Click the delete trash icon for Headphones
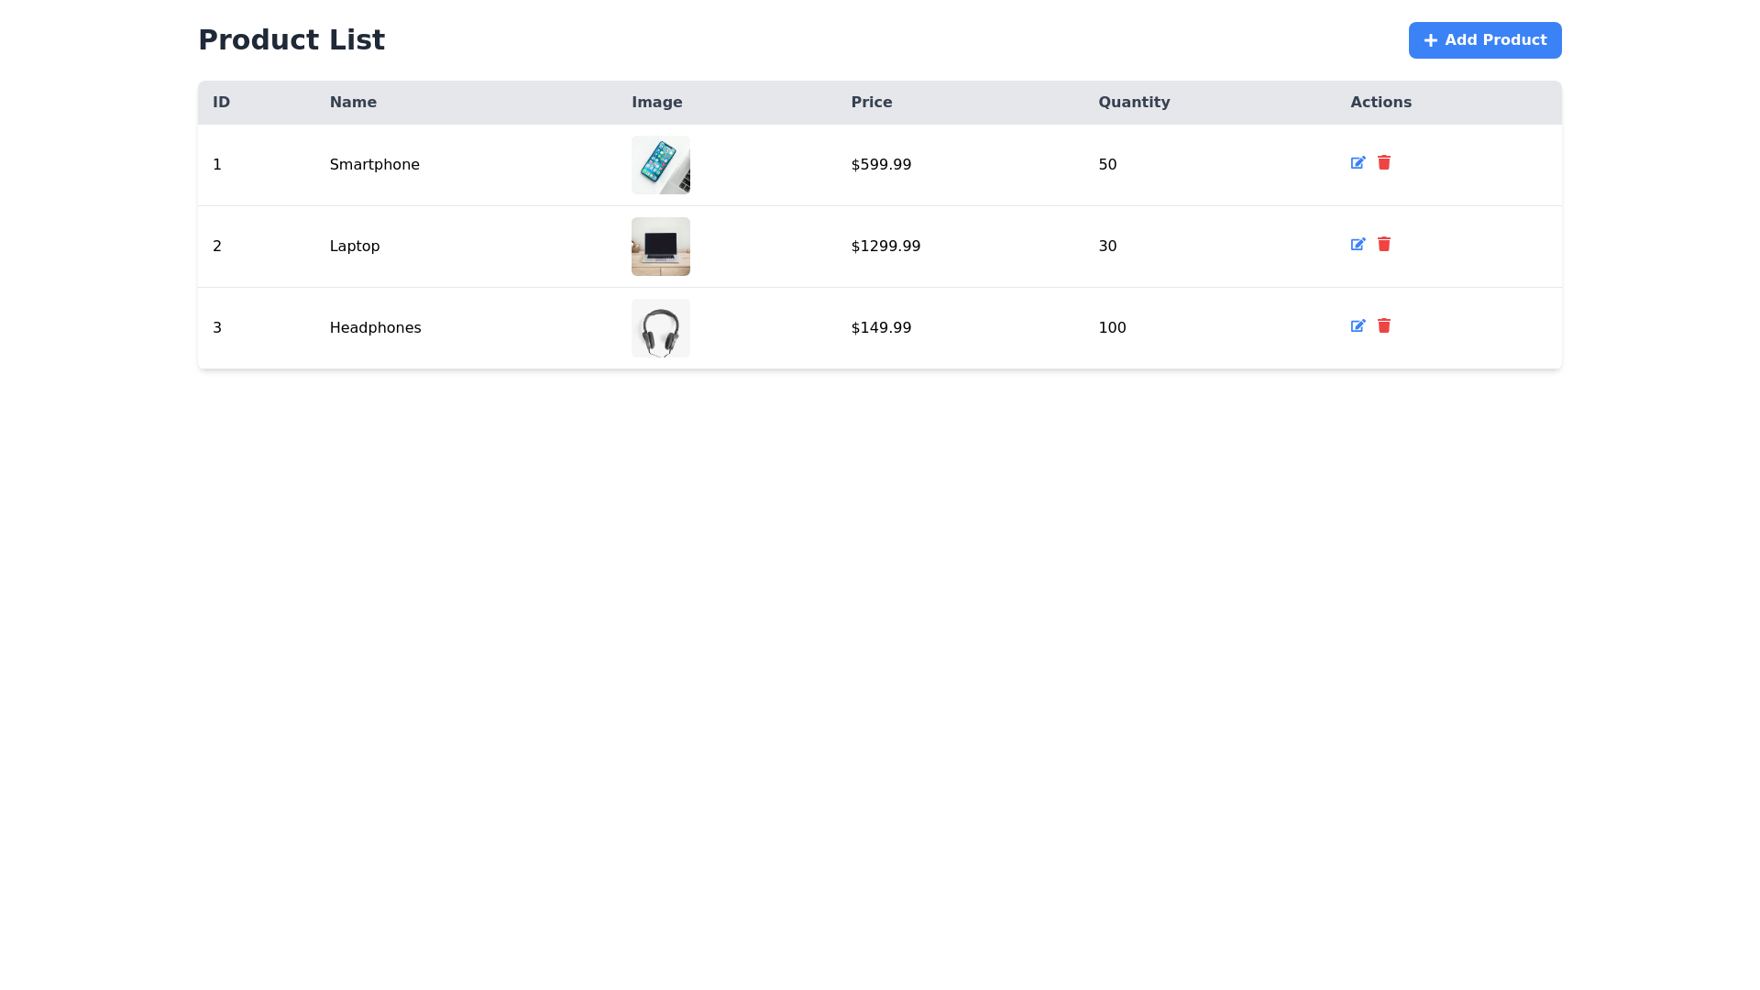The image size is (1760, 990). click(x=1384, y=326)
